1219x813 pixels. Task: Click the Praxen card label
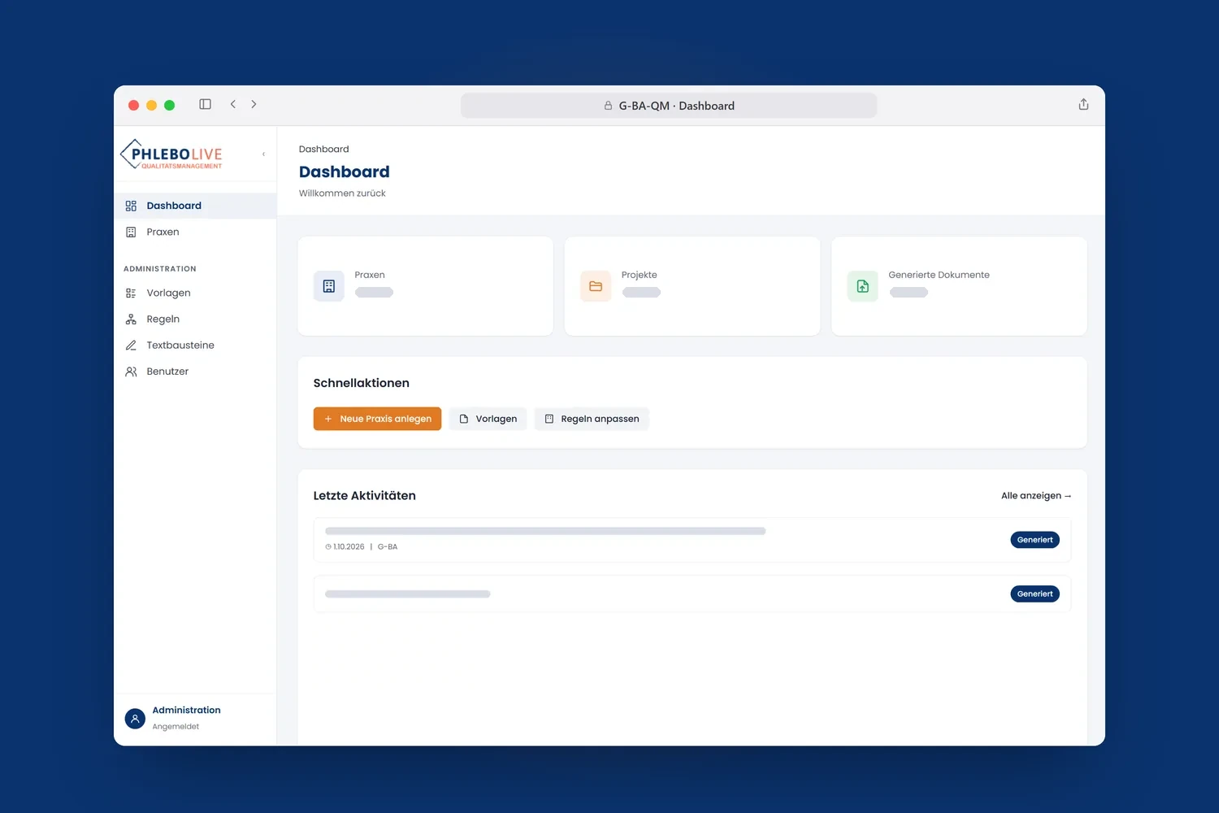click(x=370, y=275)
